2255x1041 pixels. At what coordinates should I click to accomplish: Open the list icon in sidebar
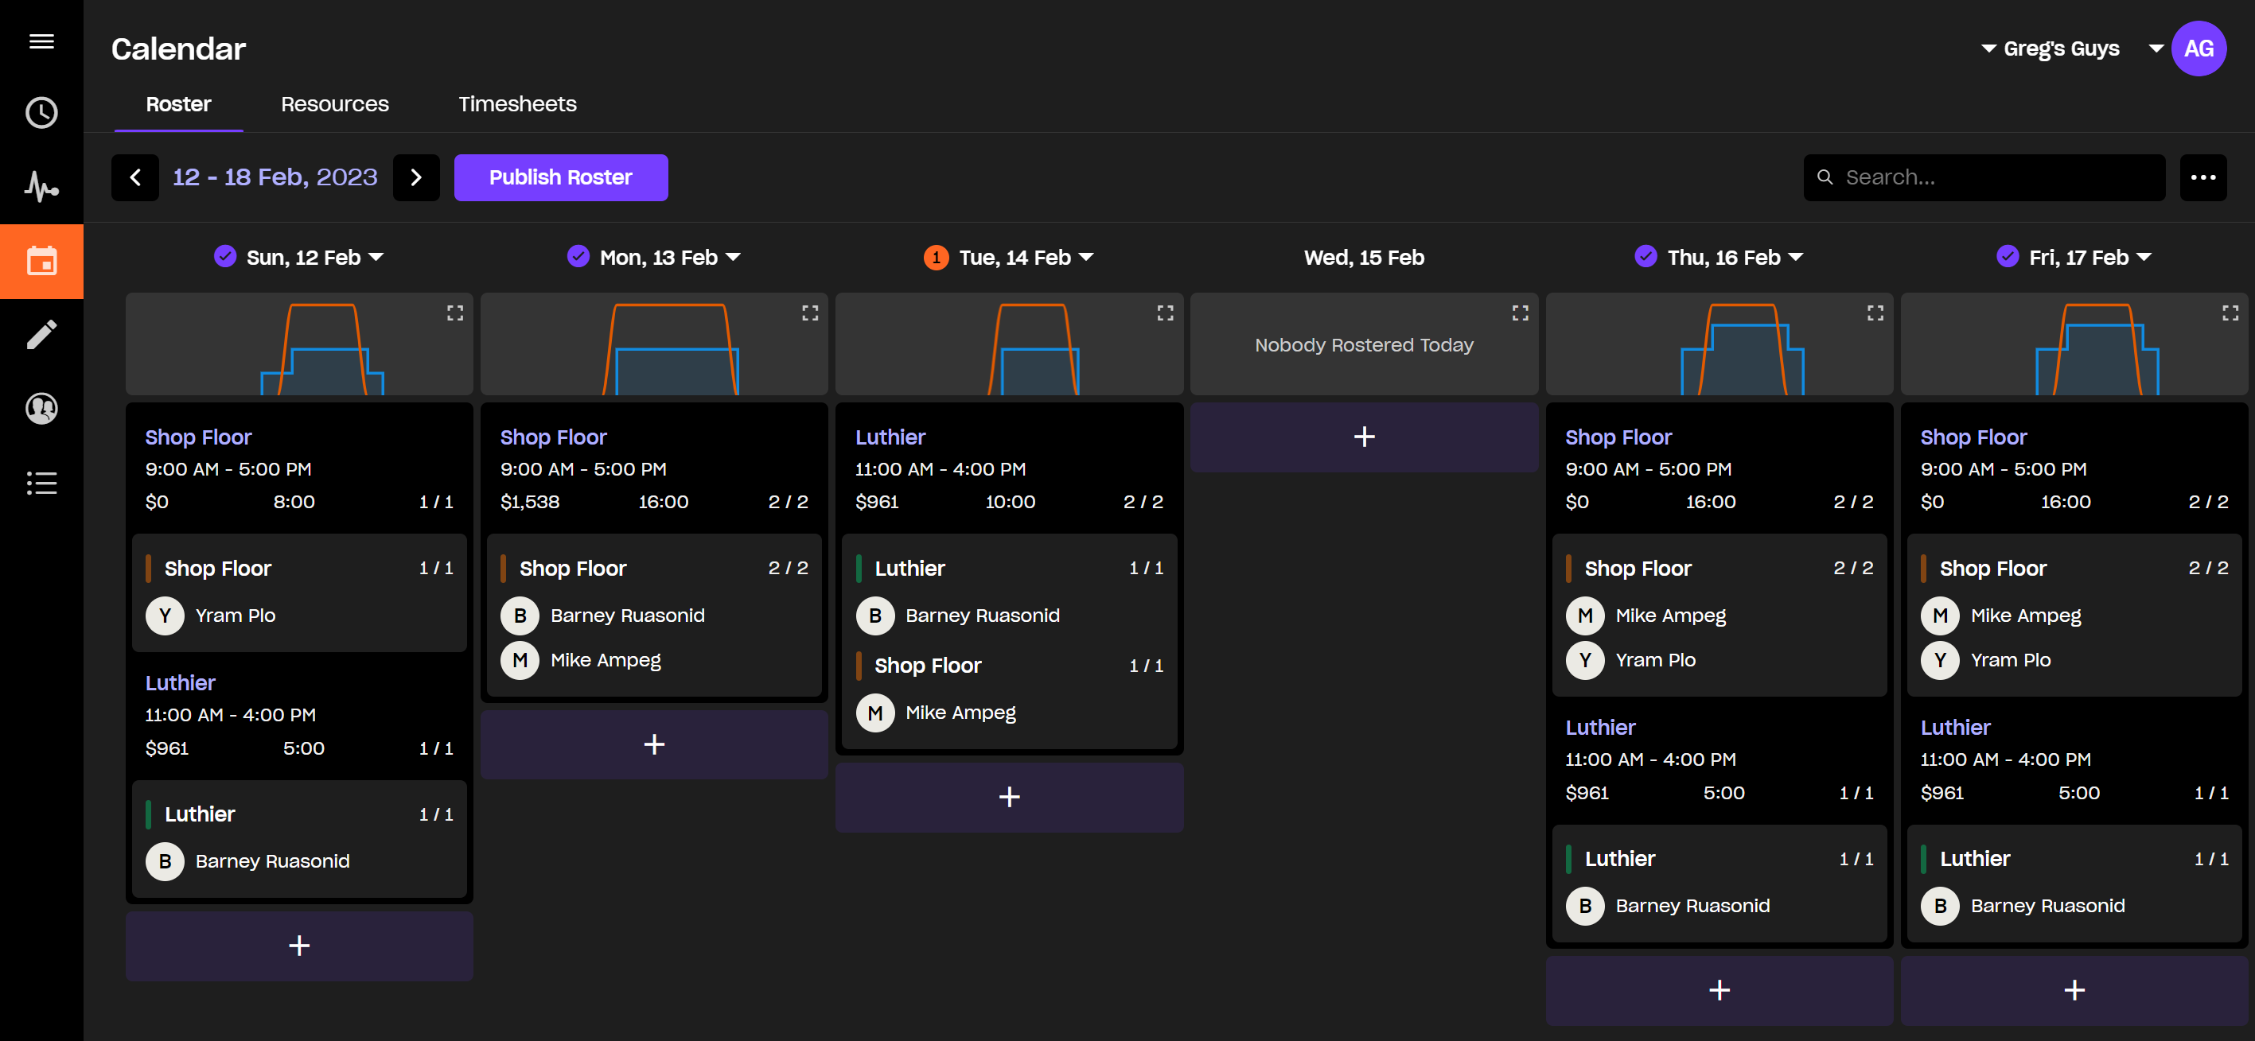click(41, 483)
